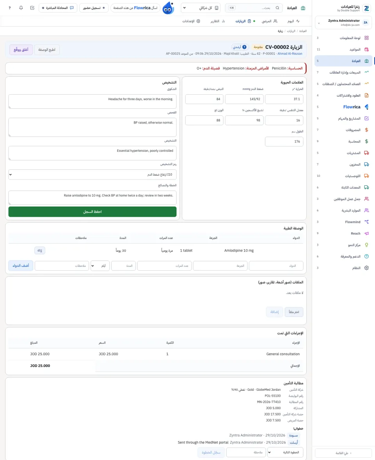Click العقود والاشتراكات contracts document icon
The width and height of the screenshot is (375, 460).
[x=366, y=95]
